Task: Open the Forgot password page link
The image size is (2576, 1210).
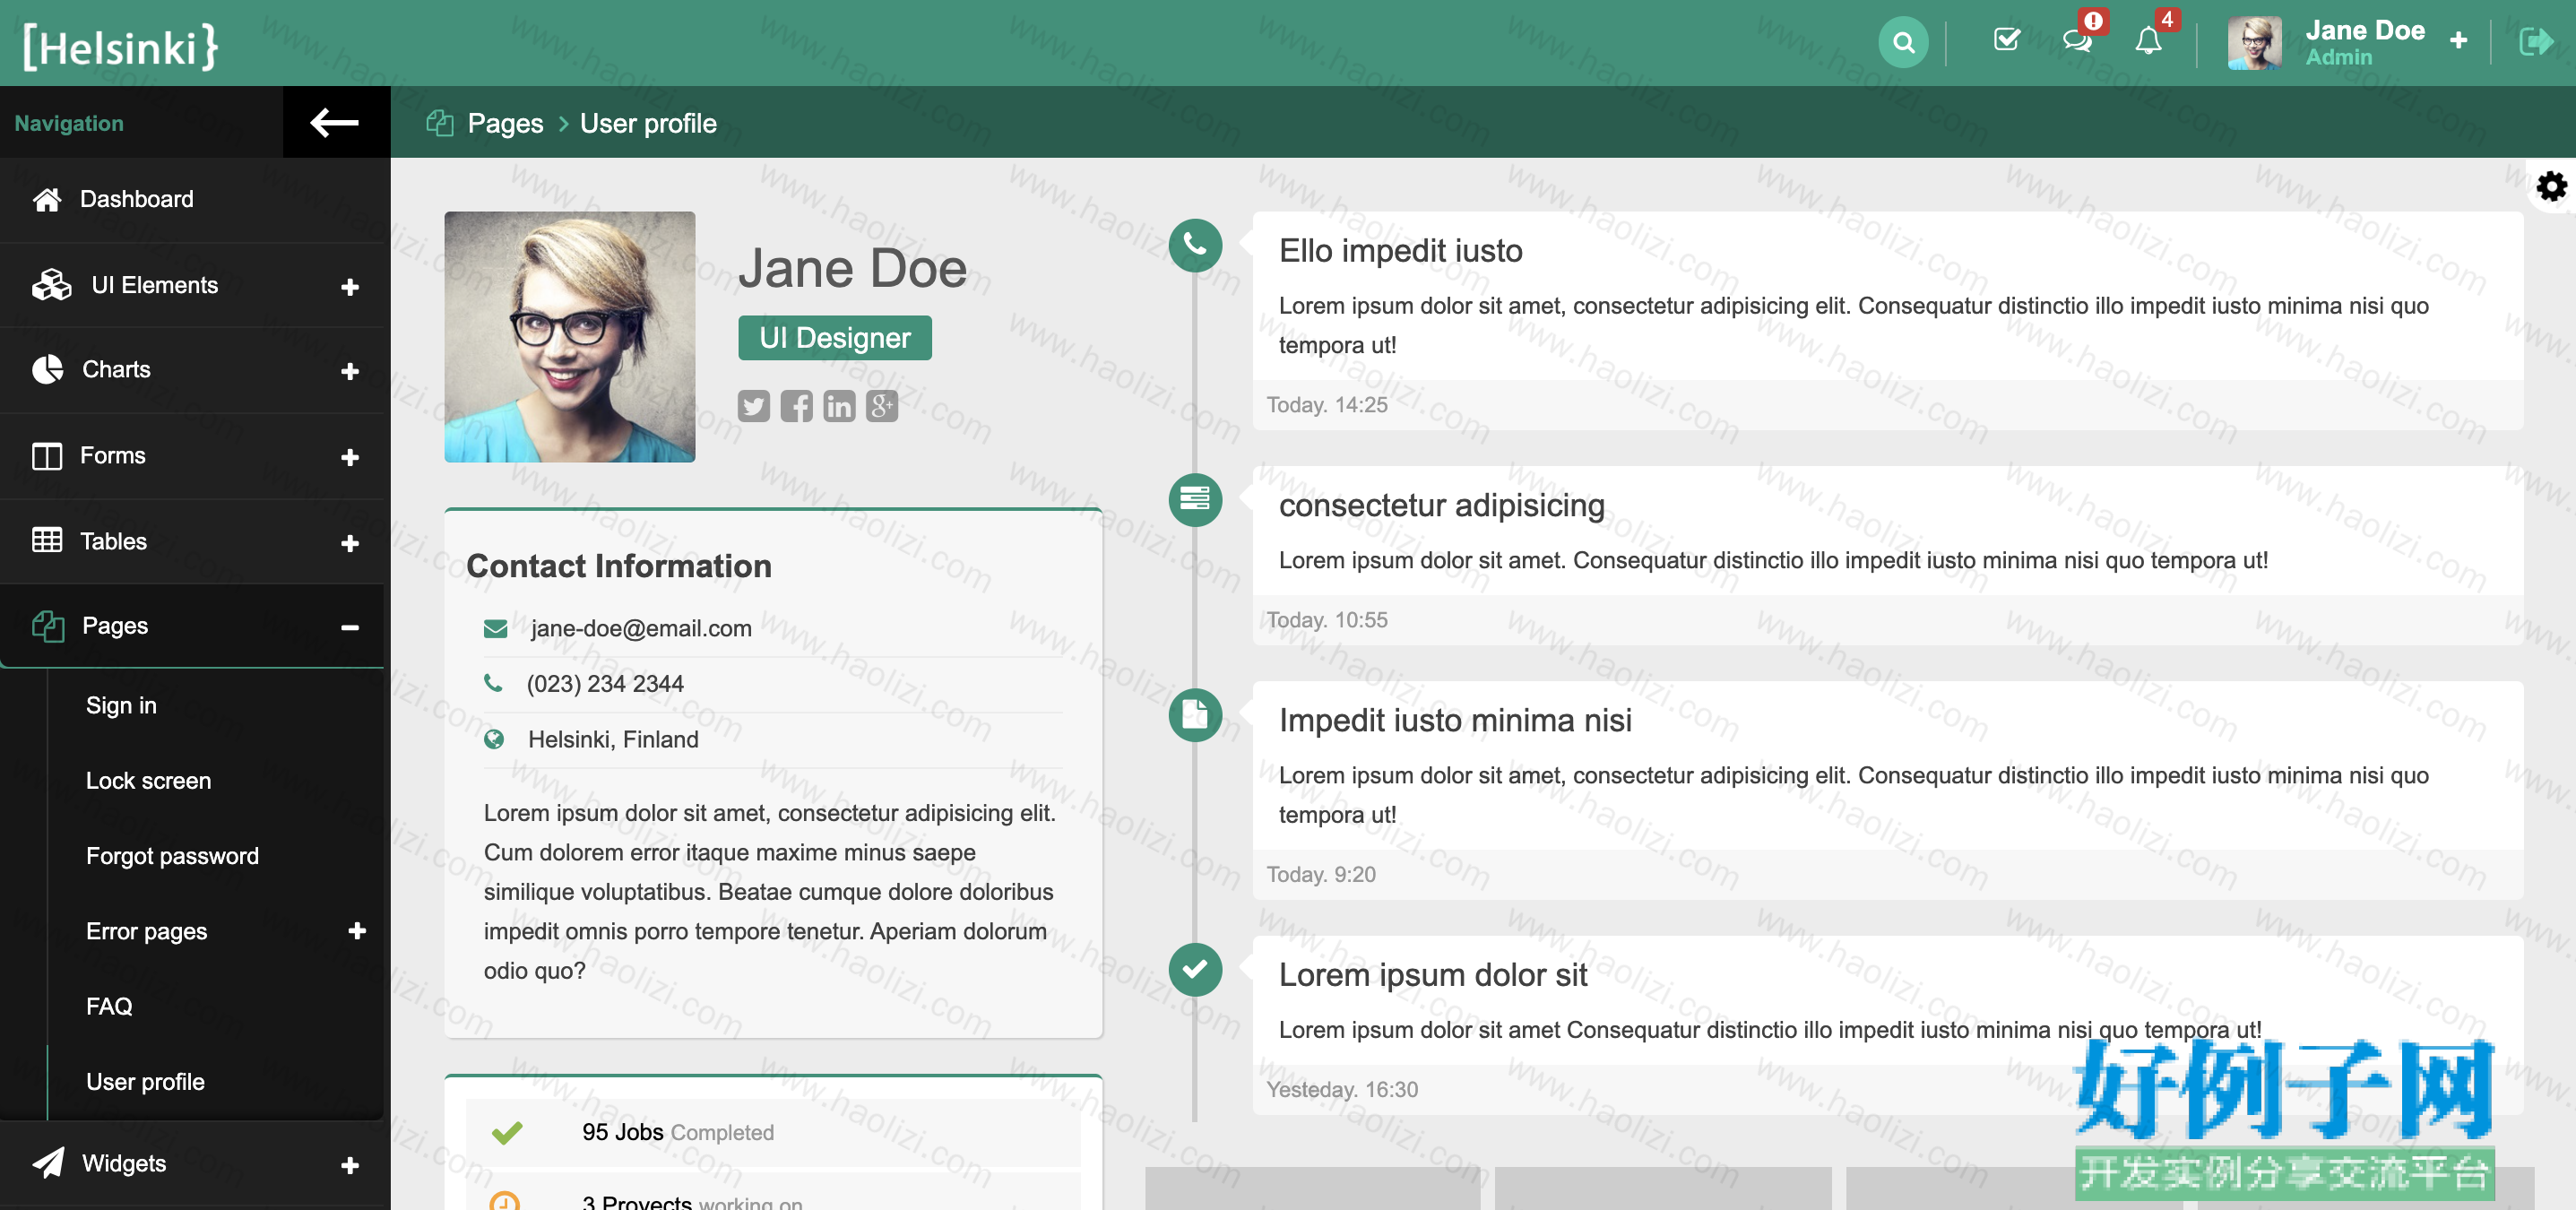Action: click(172, 856)
